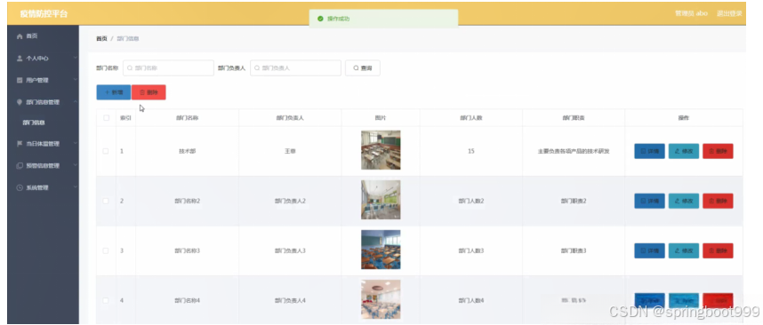Focus the 部门名称 search input
Screen dimensions: 763x325
pyautogui.click(x=168, y=68)
